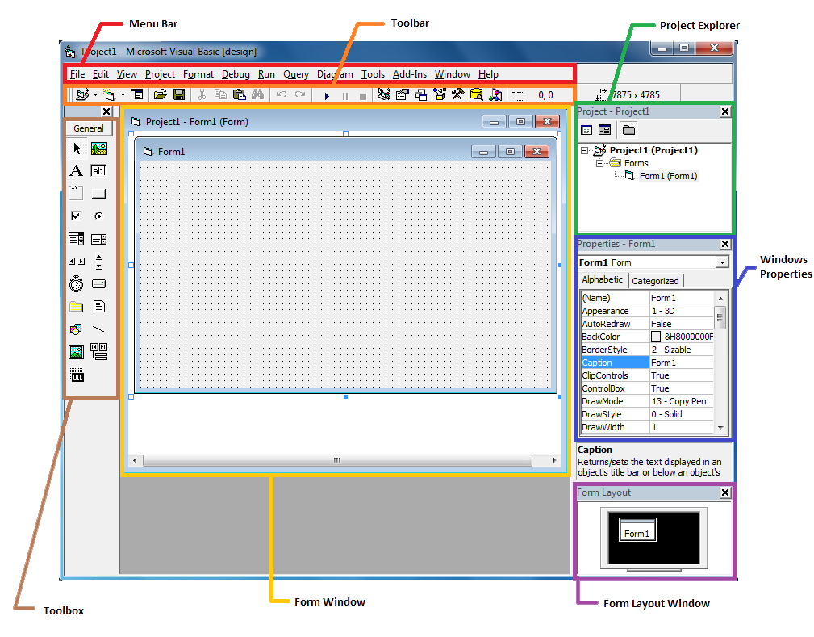Close the Form Layout panel
This screenshot has width=814, height=637.
coord(725,492)
